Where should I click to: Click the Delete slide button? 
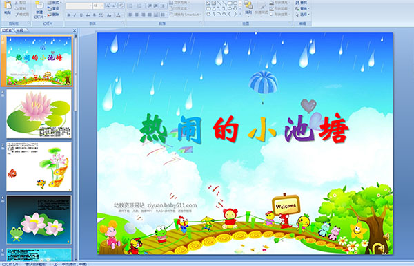pos(53,15)
